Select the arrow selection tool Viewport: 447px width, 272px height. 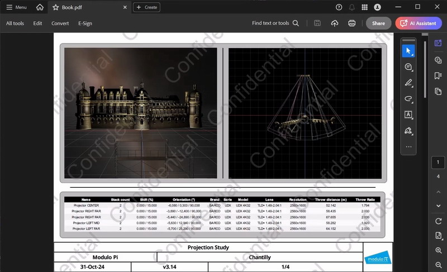pyautogui.click(x=408, y=51)
